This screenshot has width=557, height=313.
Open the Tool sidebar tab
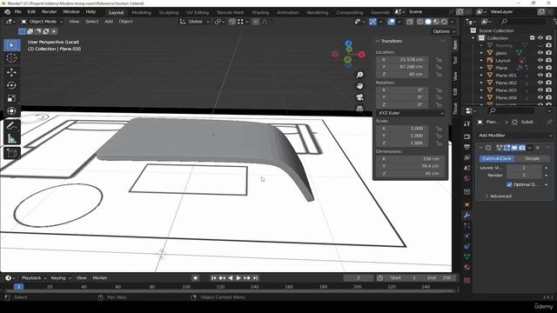pos(455,61)
